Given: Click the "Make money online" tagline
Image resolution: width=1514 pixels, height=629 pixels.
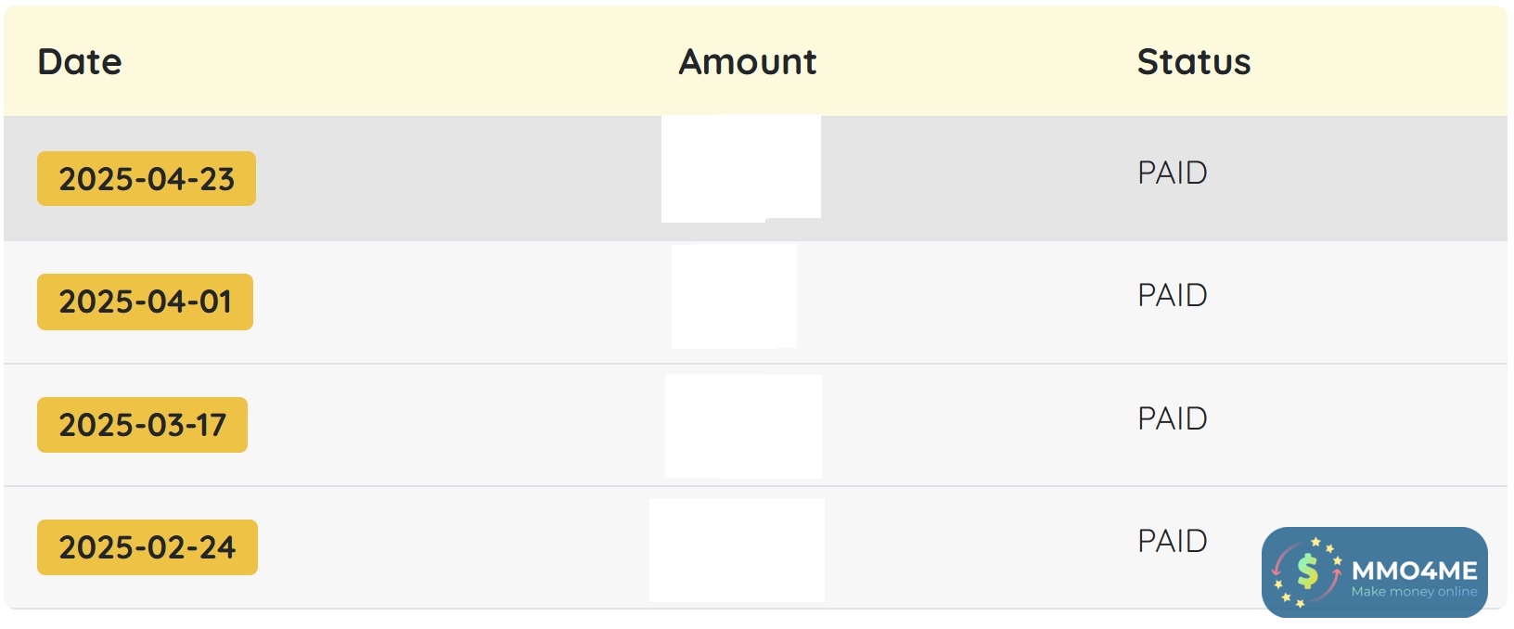Looking at the screenshot, I should click(x=1414, y=592).
